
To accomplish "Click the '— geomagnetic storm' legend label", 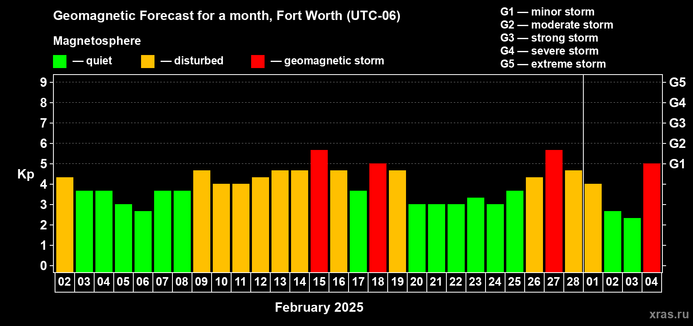I will 327,61.
